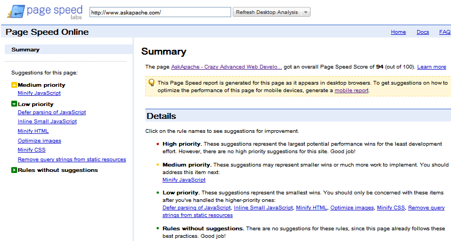Select Summary in the left sidebar
The width and height of the screenshot is (451, 241).
25,50
